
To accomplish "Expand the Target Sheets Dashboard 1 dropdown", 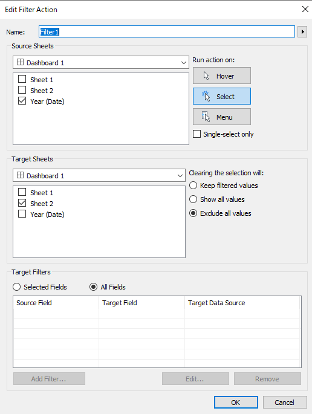I will coord(180,176).
